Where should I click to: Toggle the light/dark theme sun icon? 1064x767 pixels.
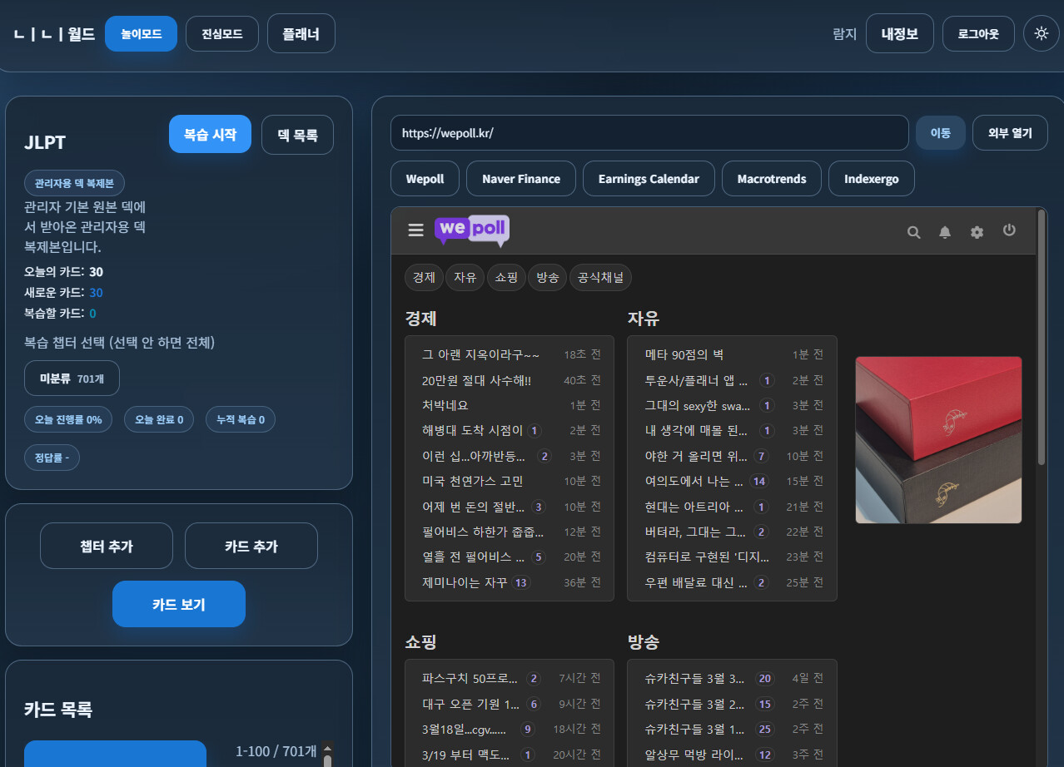[1041, 34]
